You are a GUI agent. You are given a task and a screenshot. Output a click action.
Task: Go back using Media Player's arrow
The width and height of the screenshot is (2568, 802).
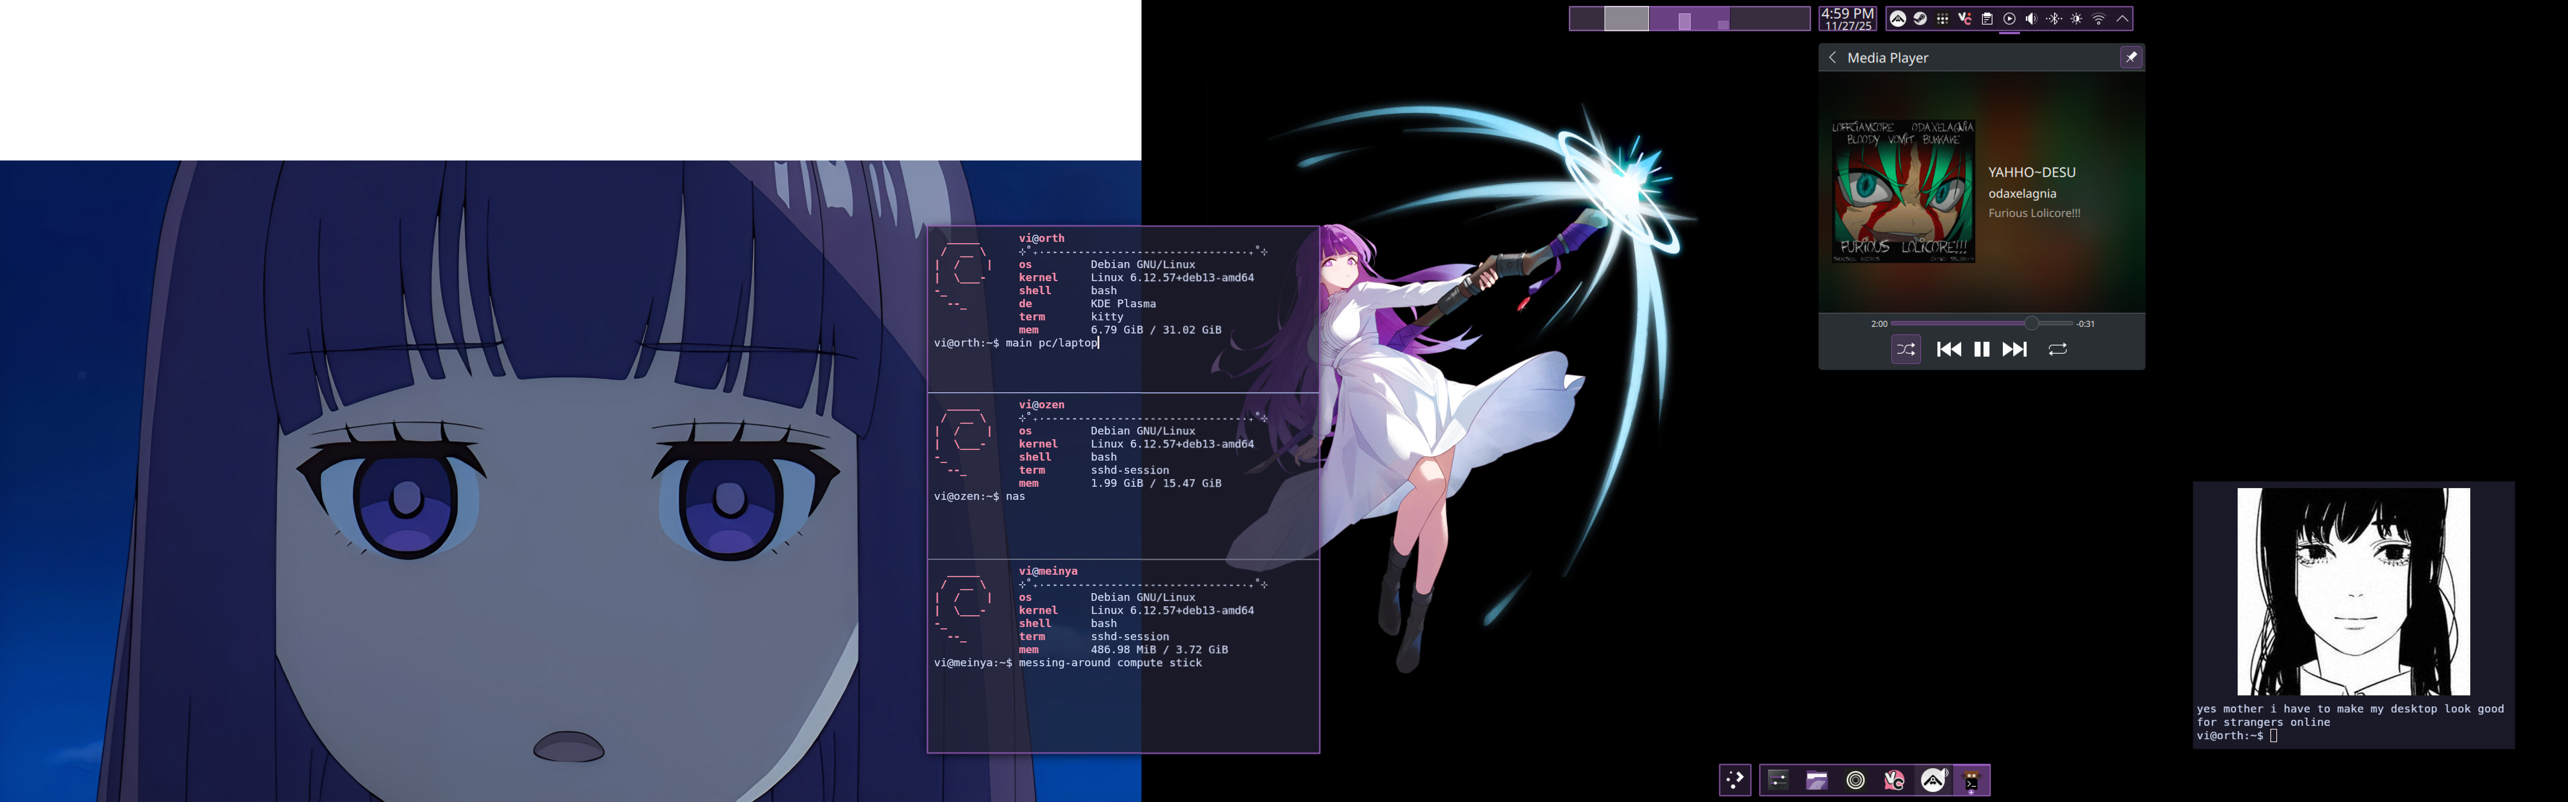[1832, 58]
